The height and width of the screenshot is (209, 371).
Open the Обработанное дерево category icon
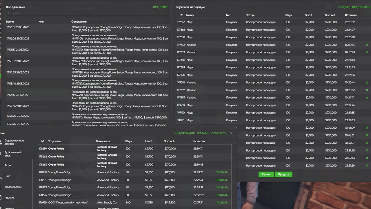point(1,142)
